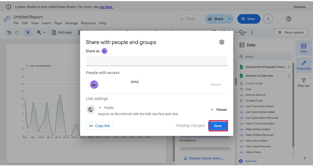The height and width of the screenshot is (167, 313).
Task: Click the blue View button
Action: coord(249,19)
